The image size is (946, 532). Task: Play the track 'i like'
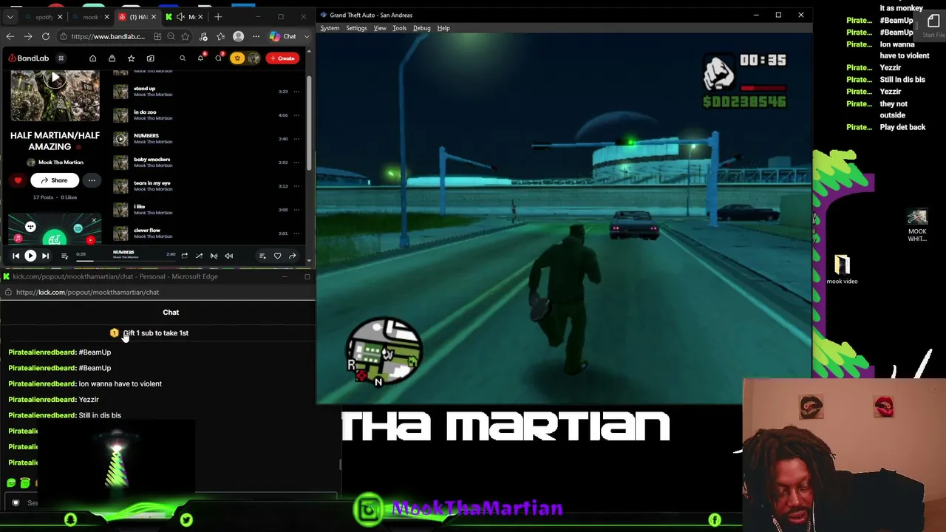tap(120, 210)
